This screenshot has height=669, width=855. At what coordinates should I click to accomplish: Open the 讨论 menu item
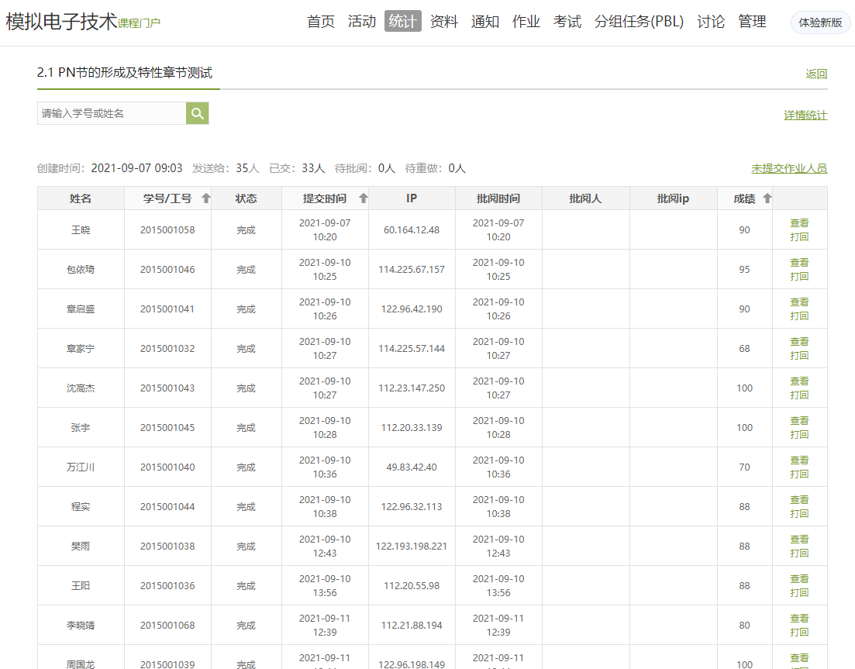tap(710, 22)
